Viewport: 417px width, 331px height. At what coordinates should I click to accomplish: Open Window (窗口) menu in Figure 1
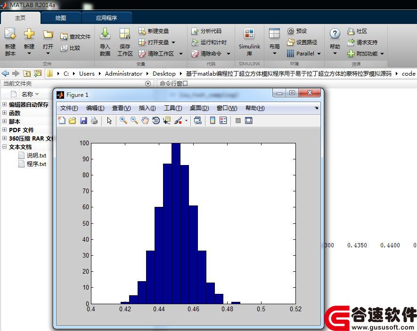pos(227,108)
